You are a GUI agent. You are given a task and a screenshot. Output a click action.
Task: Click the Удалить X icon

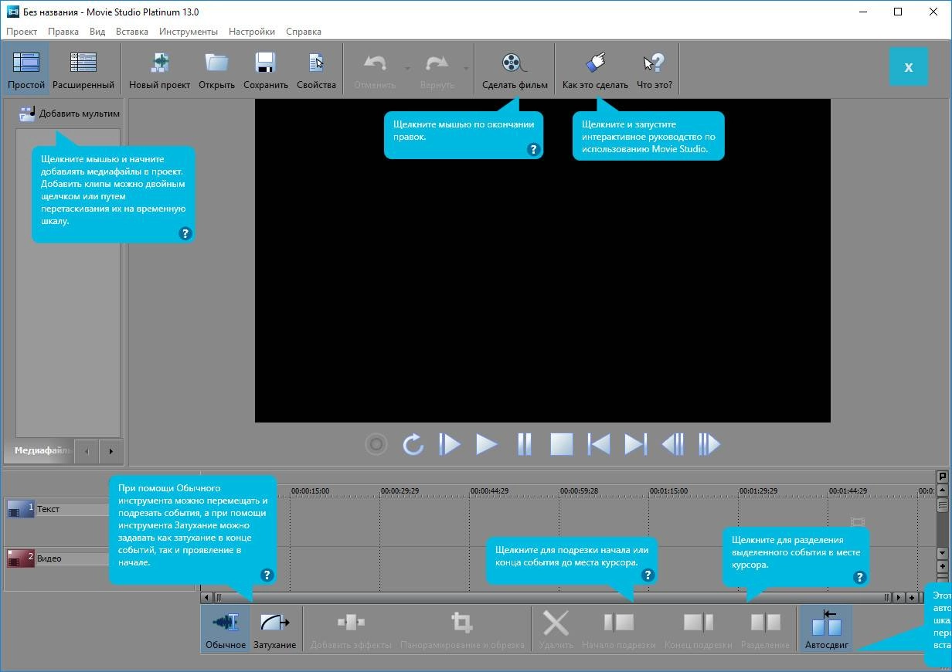pos(556,623)
